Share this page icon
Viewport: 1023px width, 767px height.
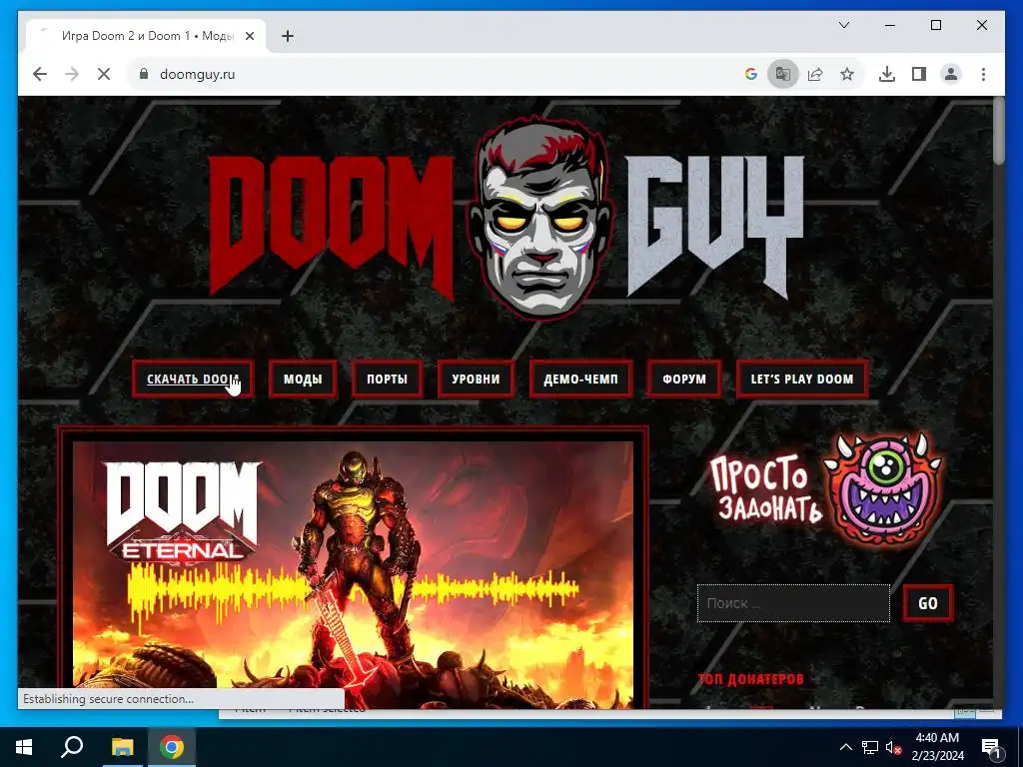(815, 74)
